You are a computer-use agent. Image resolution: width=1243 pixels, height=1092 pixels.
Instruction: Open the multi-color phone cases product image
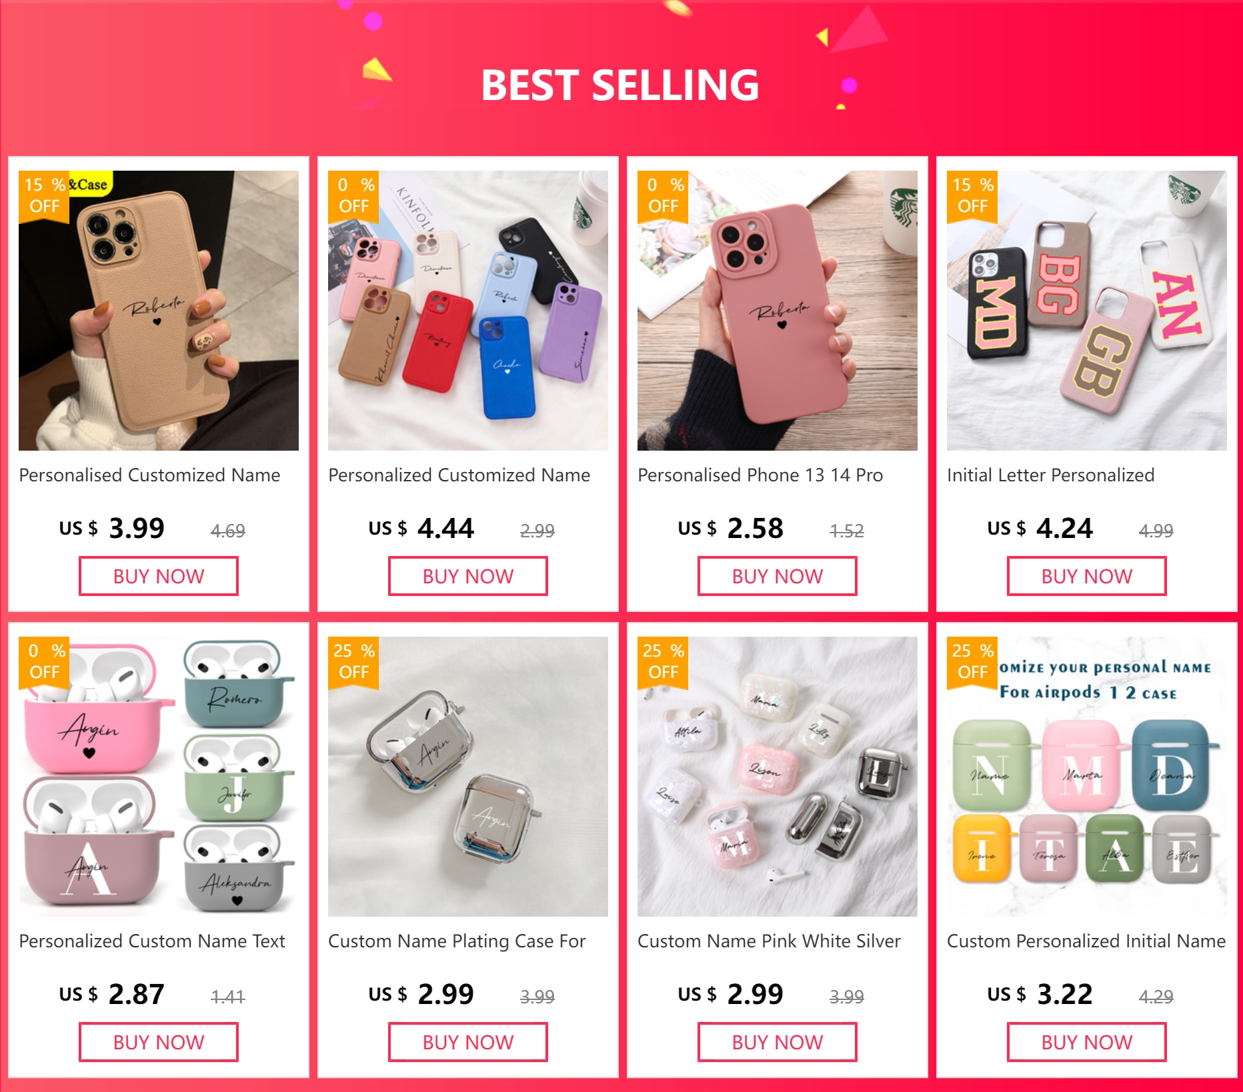tap(468, 311)
